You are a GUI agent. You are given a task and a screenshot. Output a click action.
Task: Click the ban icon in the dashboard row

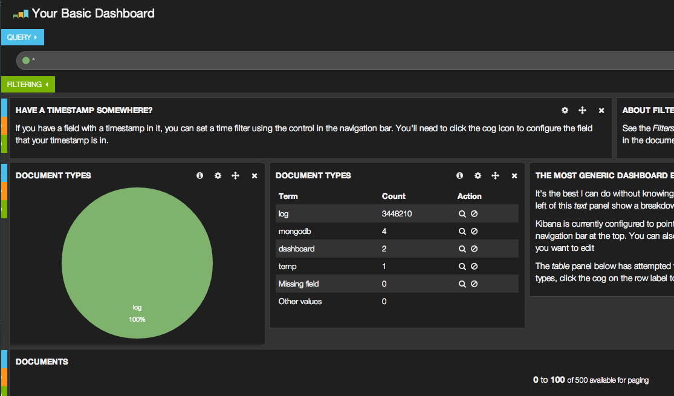(x=474, y=249)
